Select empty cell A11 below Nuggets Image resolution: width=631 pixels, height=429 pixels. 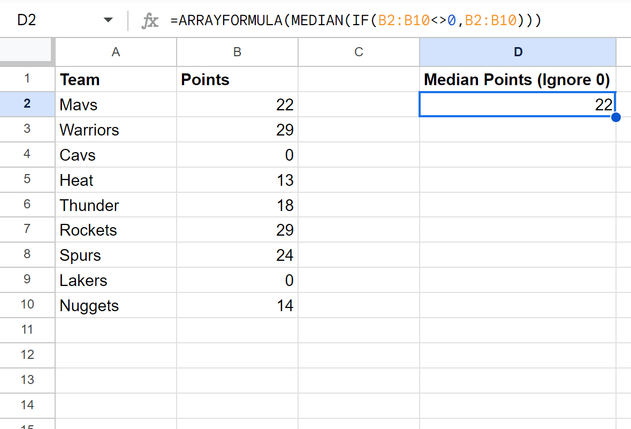pos(116,330)
